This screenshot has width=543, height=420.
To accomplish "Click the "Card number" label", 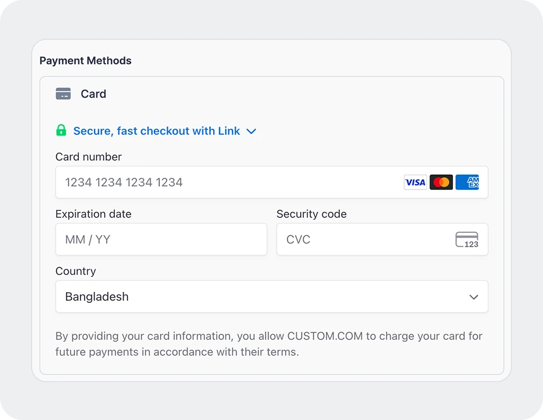I will pyautogui.click(x=88, y=157).
